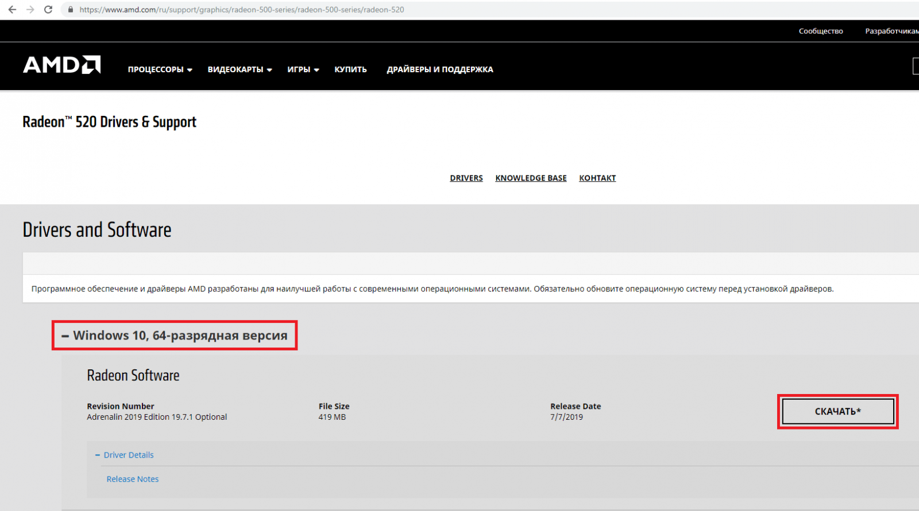Image resolution: width=919 pixels, height=511 pixels.
Task: Click the Drivers and Software heading
Action: (97, 229)
